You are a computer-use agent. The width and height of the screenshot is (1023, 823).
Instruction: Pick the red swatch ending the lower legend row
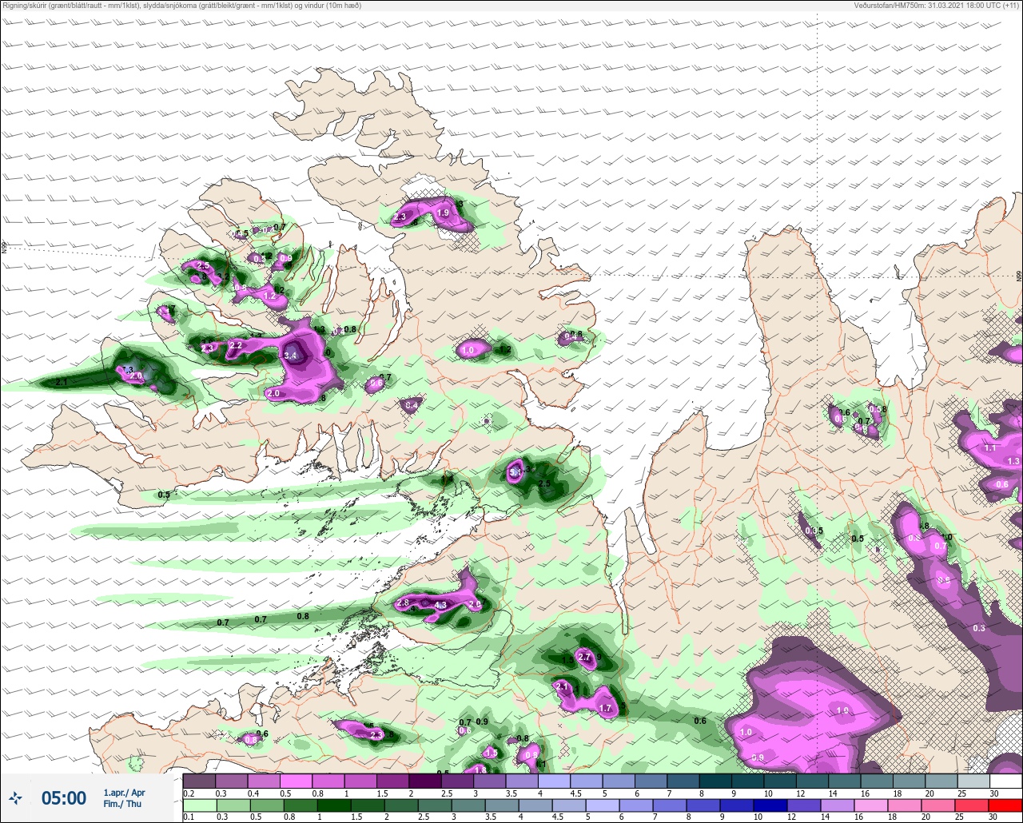[x=1005, y=805]
